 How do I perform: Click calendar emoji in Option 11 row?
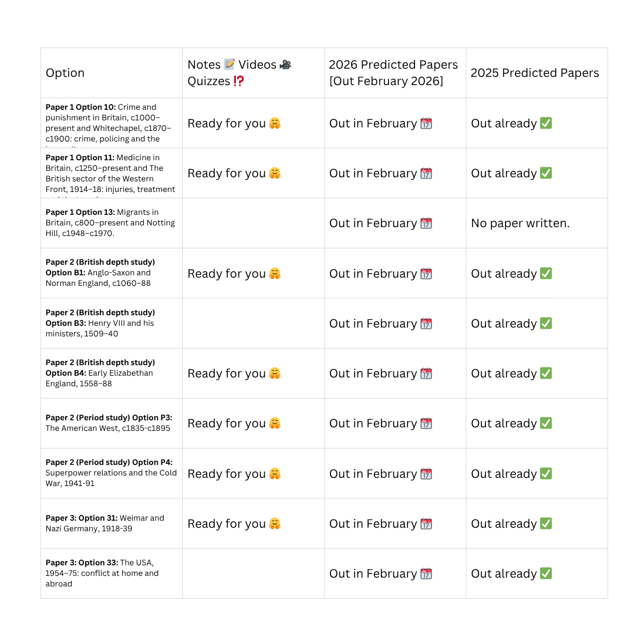coord(426,173)
